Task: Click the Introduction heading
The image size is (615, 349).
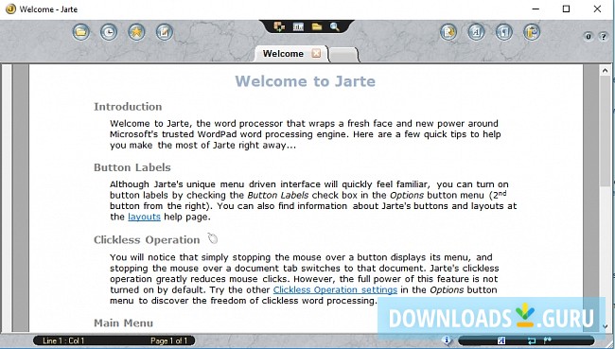Action: [128, 107]
